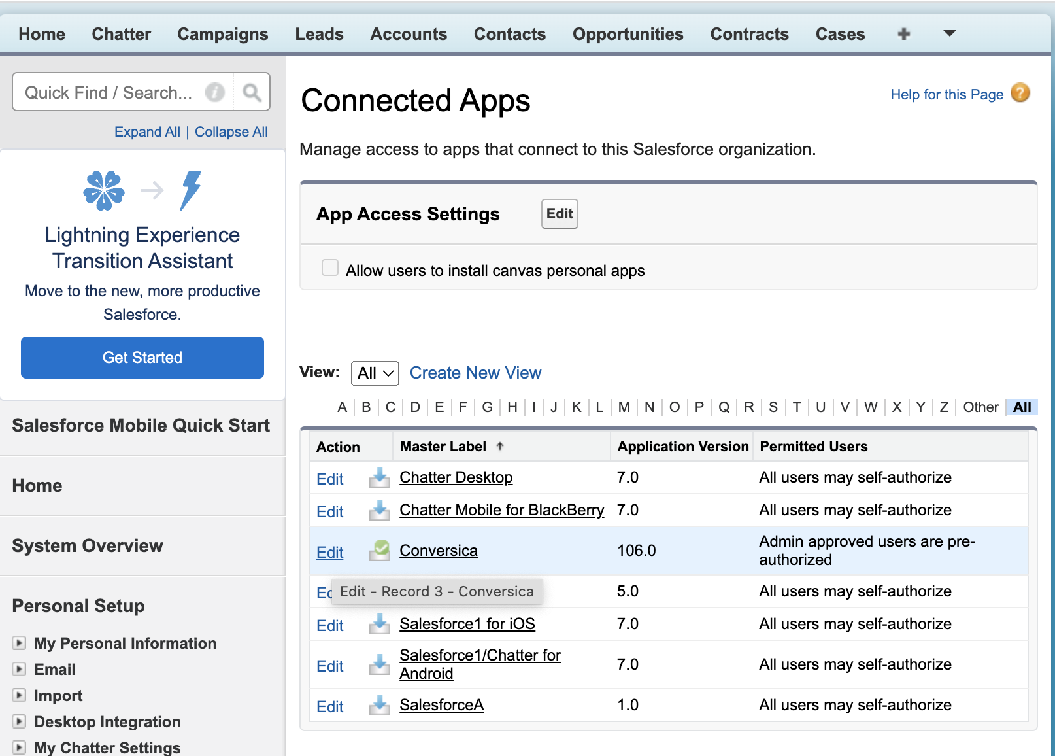
Task: Open the Chatter Desktop app record
Action: [456, 477]
